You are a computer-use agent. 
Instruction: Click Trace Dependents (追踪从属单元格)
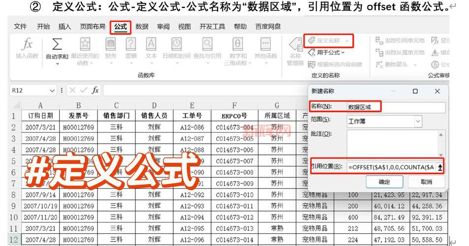pos(400,53)
